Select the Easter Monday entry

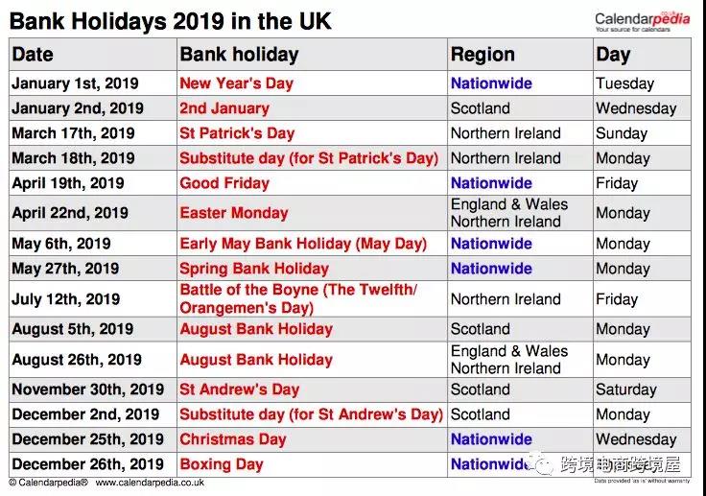[234, 213]
